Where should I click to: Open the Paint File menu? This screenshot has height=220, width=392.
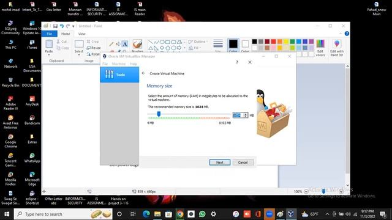[49, 34]
